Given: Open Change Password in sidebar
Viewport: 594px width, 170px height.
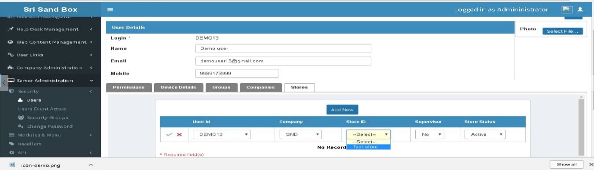Looking at the screenshot, I should (49, 126).
